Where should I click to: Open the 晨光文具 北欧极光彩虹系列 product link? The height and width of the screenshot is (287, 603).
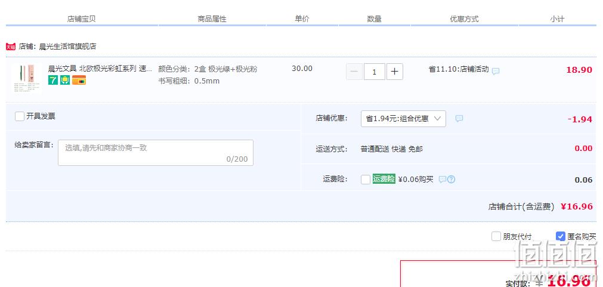point(100,69)
